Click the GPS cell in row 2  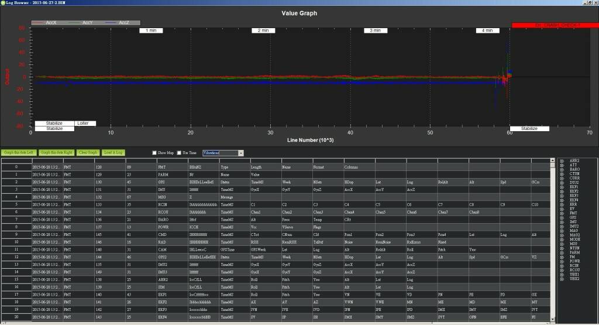173,182
